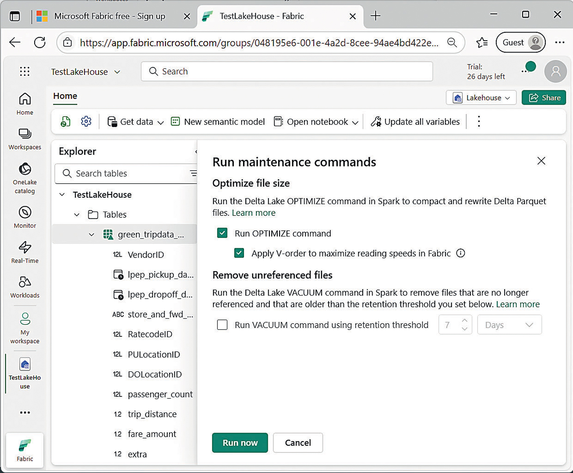Expand the Open notebook dropdown
This screenshot has height=473, width=573.
pyautogui.click(x=355, y=122)
